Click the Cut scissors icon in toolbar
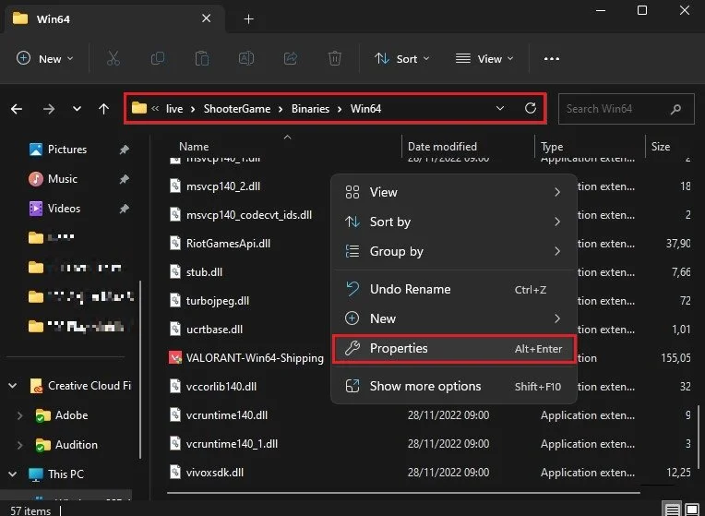Screen dimensions: 705x516 tap(114, 58)
